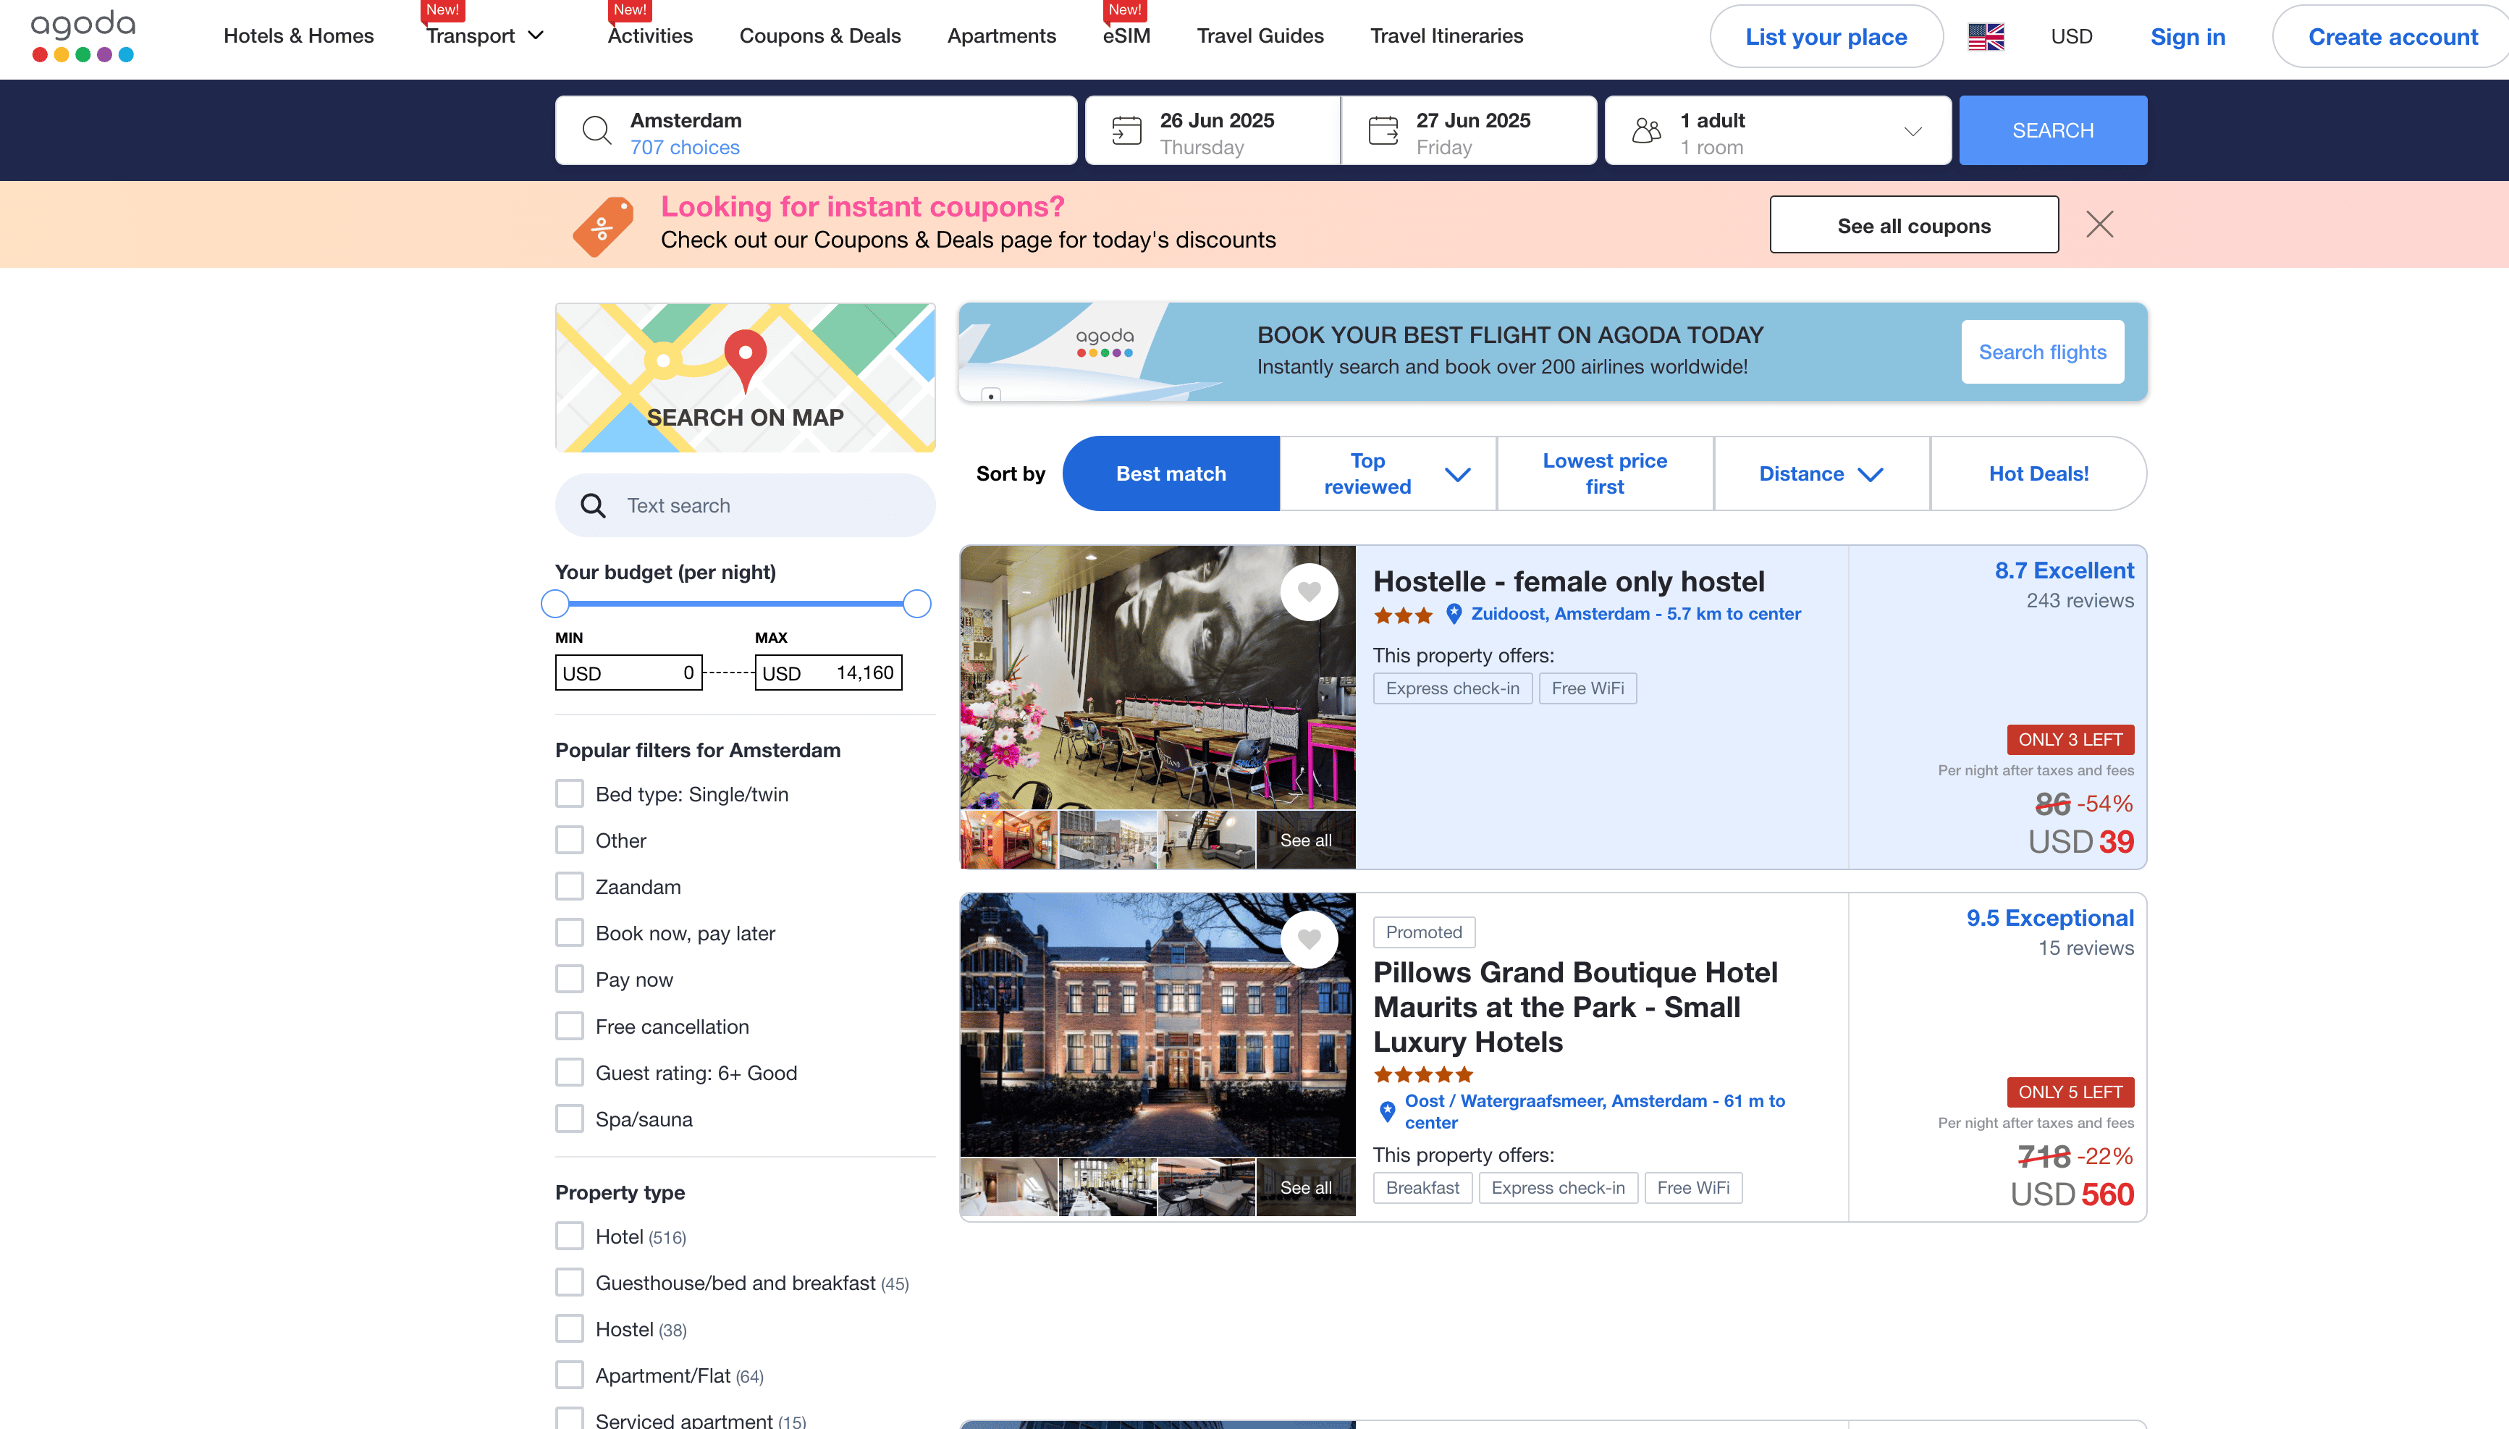The height and width of the screenshot is (1429, 2509).
Task: Open Activities menu
Action: point(649,36)
